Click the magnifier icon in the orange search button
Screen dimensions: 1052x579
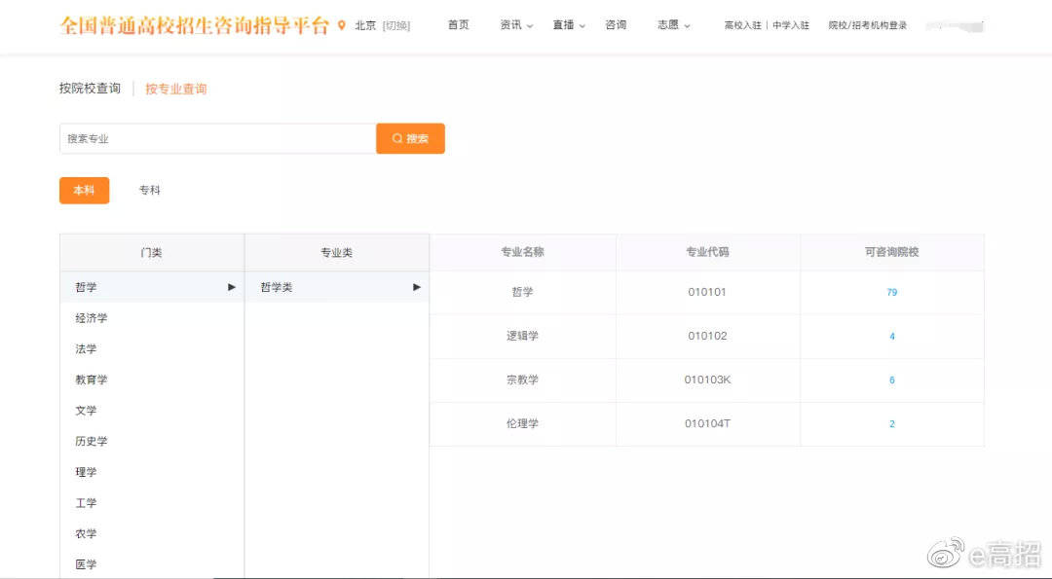pyautogui.click(x=397, y=138)
